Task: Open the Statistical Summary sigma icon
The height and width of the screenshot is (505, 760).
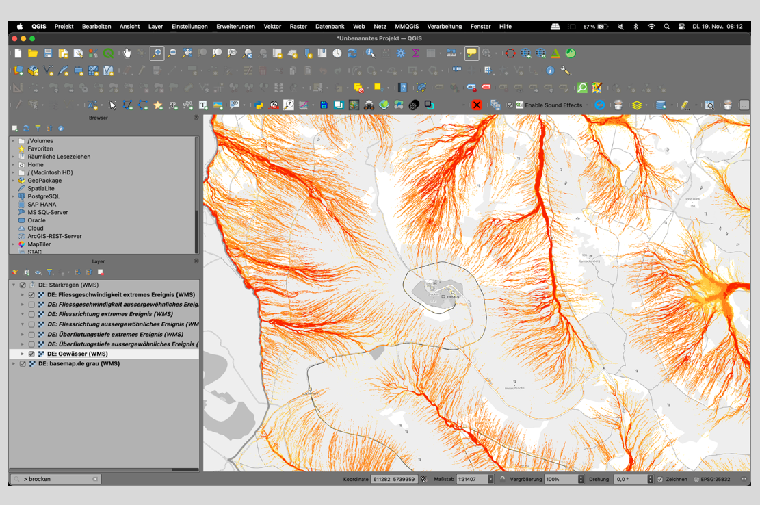Action: coord(415,53)
